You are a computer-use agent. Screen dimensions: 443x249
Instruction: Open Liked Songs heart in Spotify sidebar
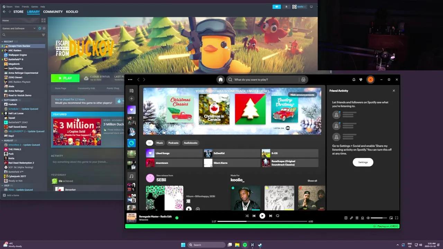point(131,110)
